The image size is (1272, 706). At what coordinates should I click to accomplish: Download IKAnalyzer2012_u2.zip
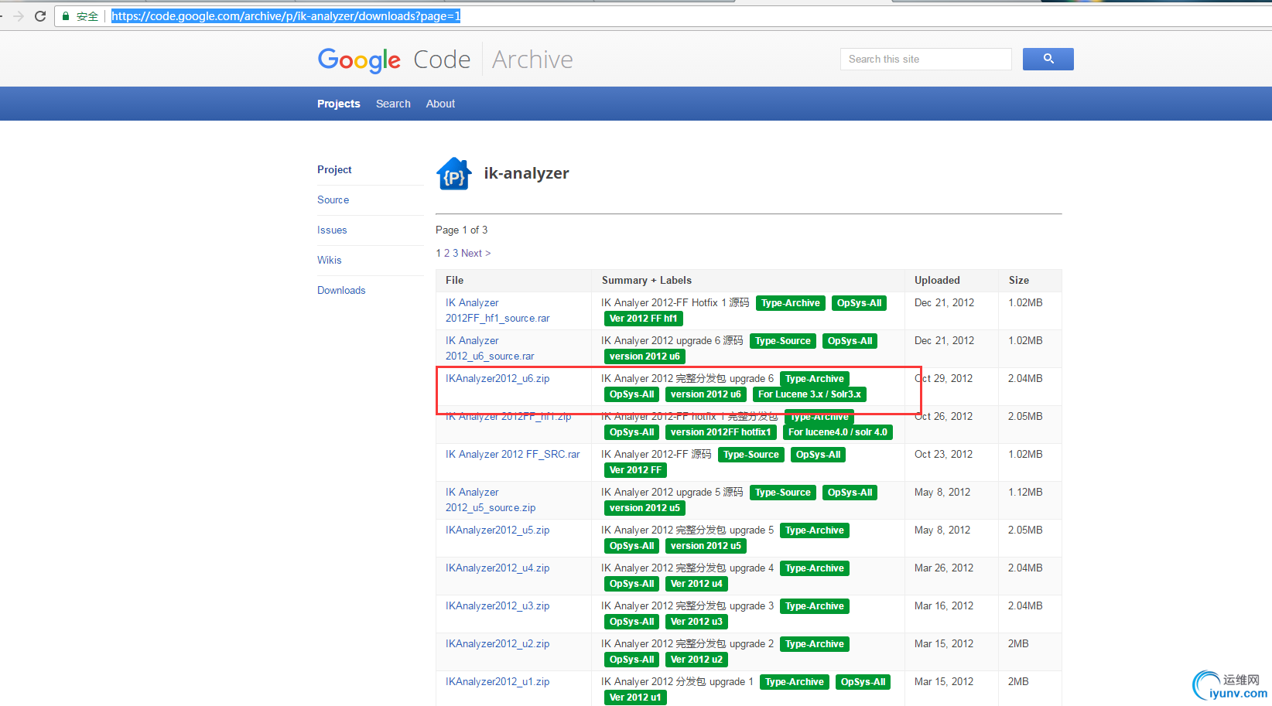[498, 643]
